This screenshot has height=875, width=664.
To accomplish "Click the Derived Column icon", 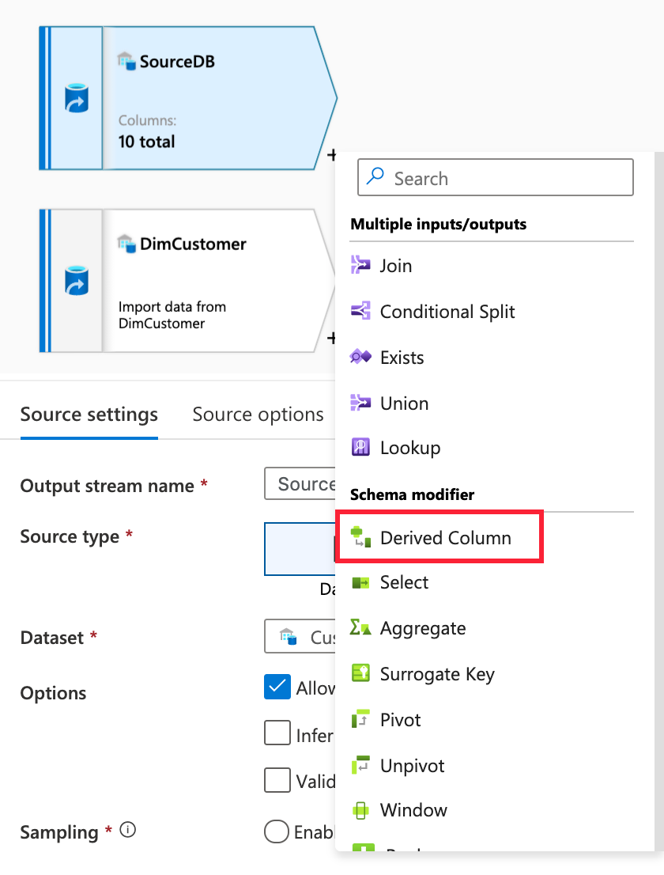I will click(360, 537).
